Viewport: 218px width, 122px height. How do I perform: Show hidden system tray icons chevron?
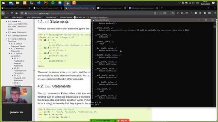(x=180, y=3)
